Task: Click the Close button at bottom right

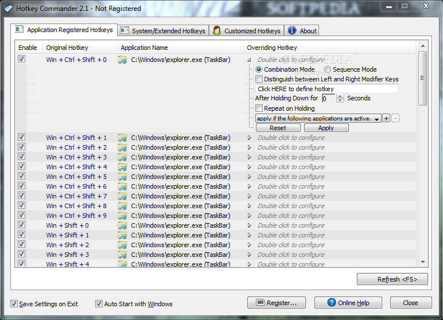Action: (x=411, y=303)
